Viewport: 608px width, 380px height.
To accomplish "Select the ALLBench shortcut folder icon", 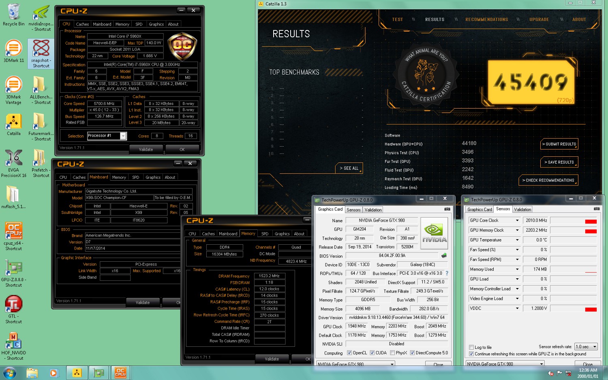I will pos(41,90).
